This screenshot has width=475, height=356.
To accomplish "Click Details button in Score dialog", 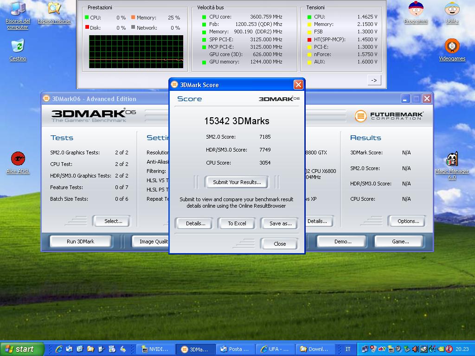I will click(x=195, y=223).
